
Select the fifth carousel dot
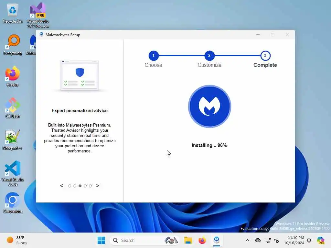91,186
